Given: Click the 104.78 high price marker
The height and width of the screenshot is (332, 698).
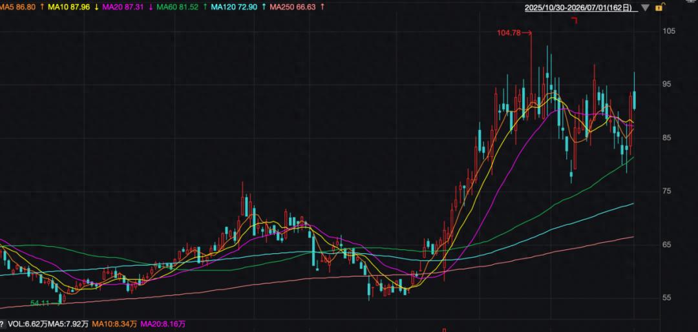Looking at the screenshot, I should pos(509,32).
